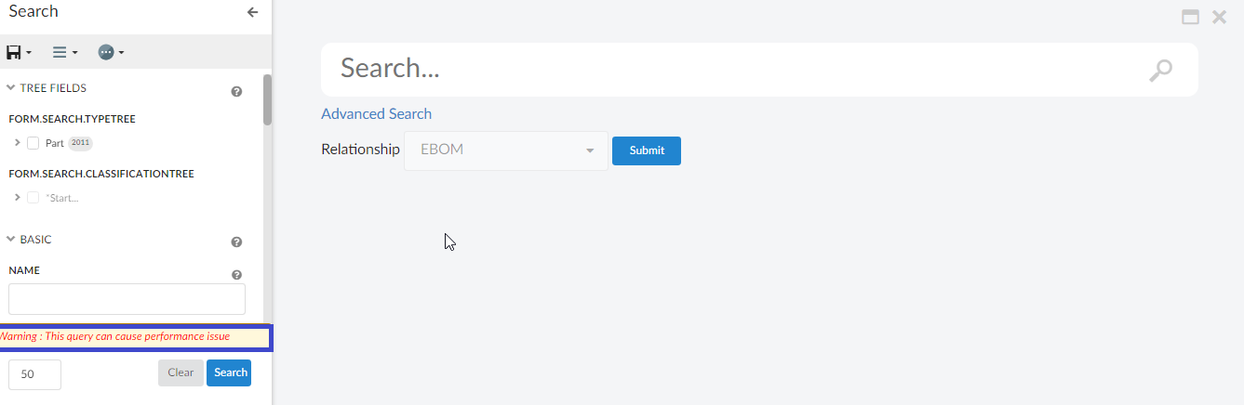Image resolution: width=1244 pixels, height=405 pixels.
Task: Click help icon beside BASIC section
Action: [236, 242]
